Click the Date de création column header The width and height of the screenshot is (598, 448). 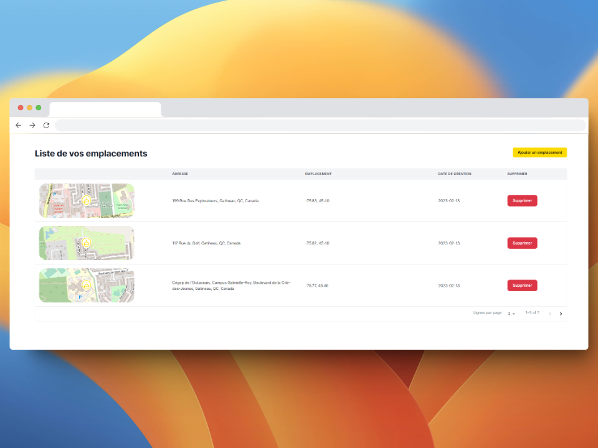tap(455, 174)
